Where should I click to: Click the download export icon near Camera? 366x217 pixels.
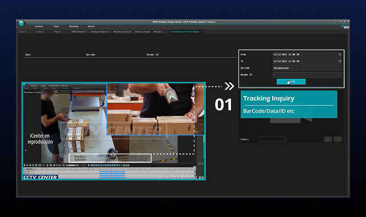click(328, 139)
